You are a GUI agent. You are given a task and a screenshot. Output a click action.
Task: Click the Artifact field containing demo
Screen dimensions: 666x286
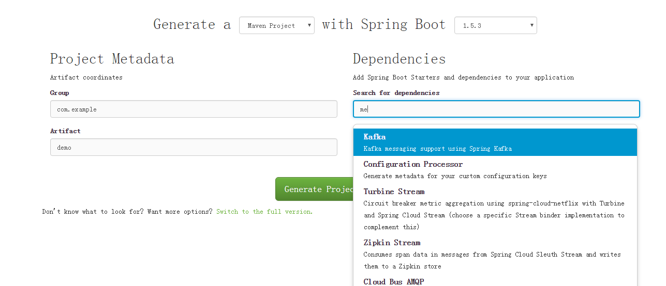194,147
